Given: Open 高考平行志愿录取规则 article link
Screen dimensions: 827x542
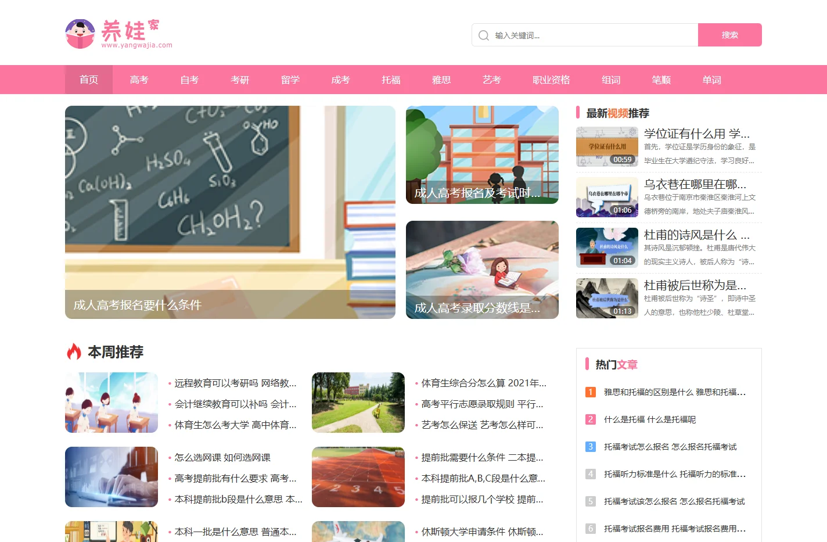Looking at the screenshot, I should tap(482, 404).
